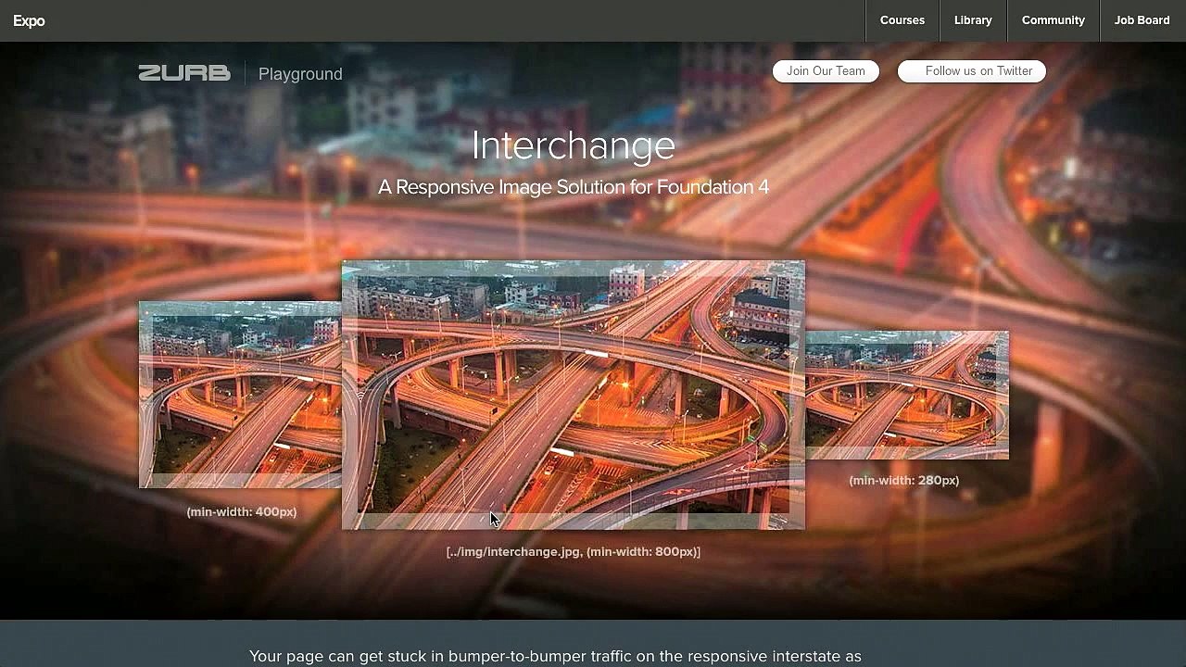Click the Expo logo in the top bar
This screenshot has height=667, width=1186.
[29, 20]
